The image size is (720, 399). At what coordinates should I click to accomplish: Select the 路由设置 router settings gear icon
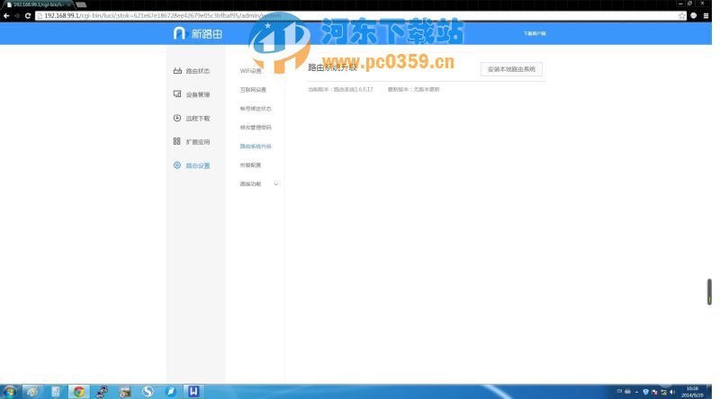177,165
